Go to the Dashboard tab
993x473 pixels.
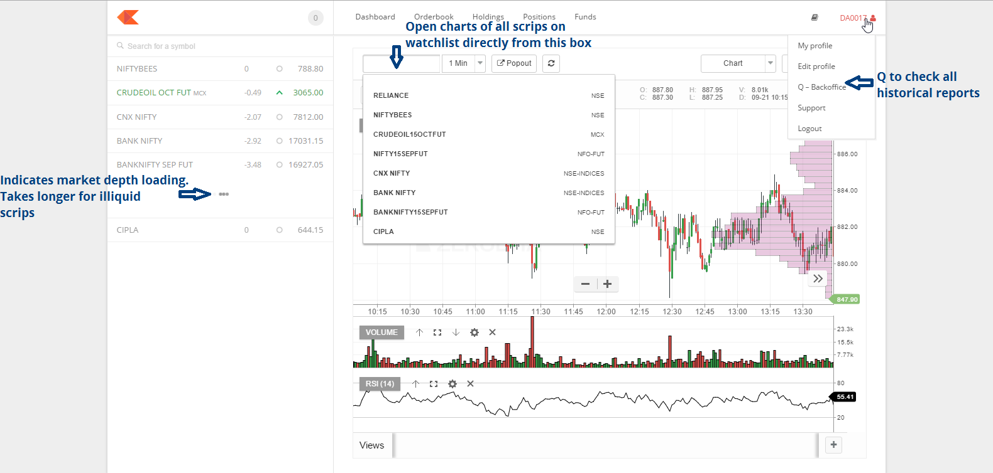375,17
